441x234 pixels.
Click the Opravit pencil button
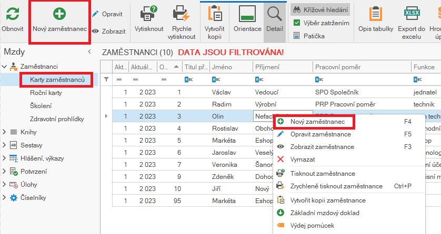108,14
